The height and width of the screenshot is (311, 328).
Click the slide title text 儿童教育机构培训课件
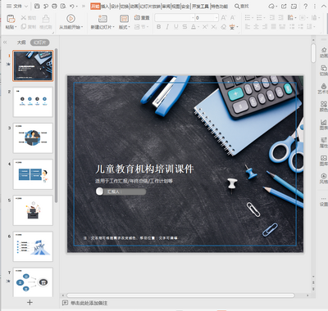pos(144,169)
